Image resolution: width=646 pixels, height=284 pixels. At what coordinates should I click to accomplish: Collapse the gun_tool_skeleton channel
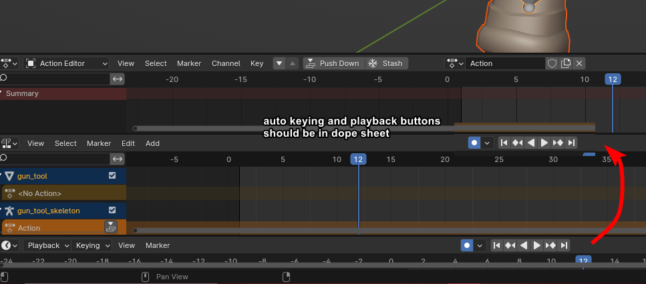1,211
